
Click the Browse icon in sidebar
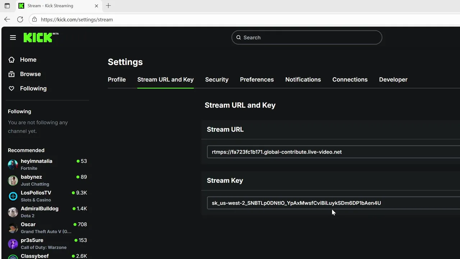coord(11,74)
